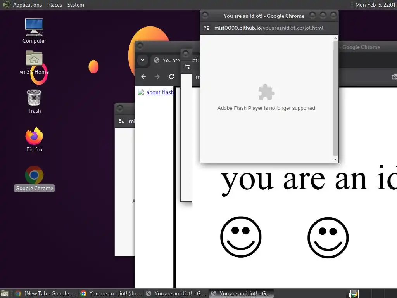This screenshot has width=397, height=298.
Task: Go back in the main Chrome window
Action: coord(143,77)
